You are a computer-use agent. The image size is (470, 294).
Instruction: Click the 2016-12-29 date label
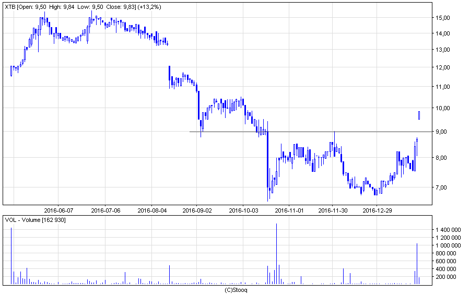377,210
